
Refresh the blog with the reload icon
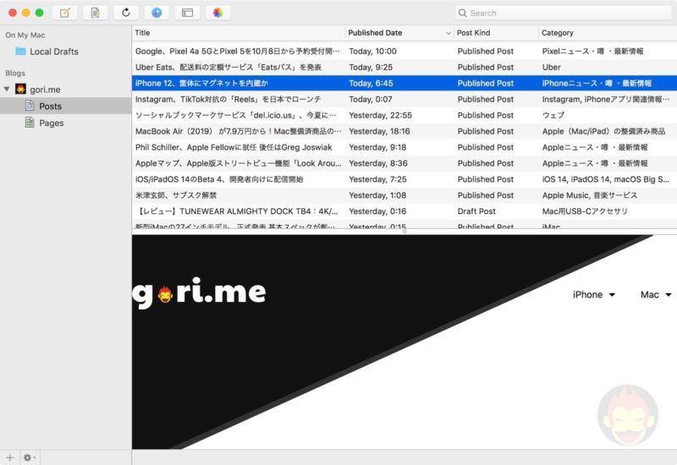[126, 13]
